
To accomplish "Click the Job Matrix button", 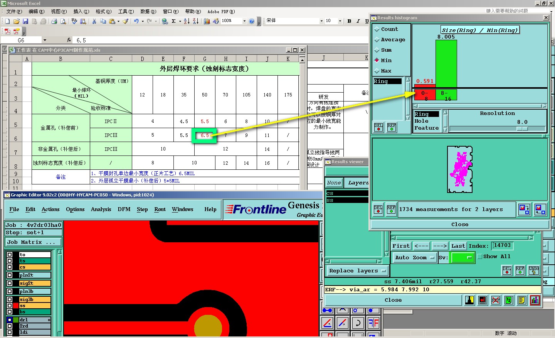I will click(x=33, y=242).
